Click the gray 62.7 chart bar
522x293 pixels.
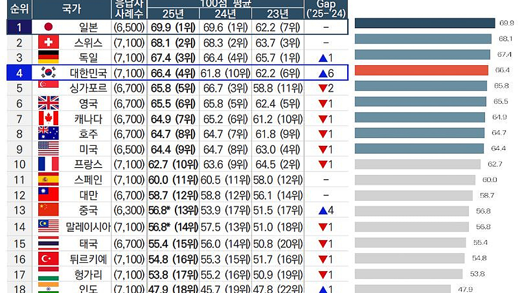pyautogui.click(x=418, y=164)
